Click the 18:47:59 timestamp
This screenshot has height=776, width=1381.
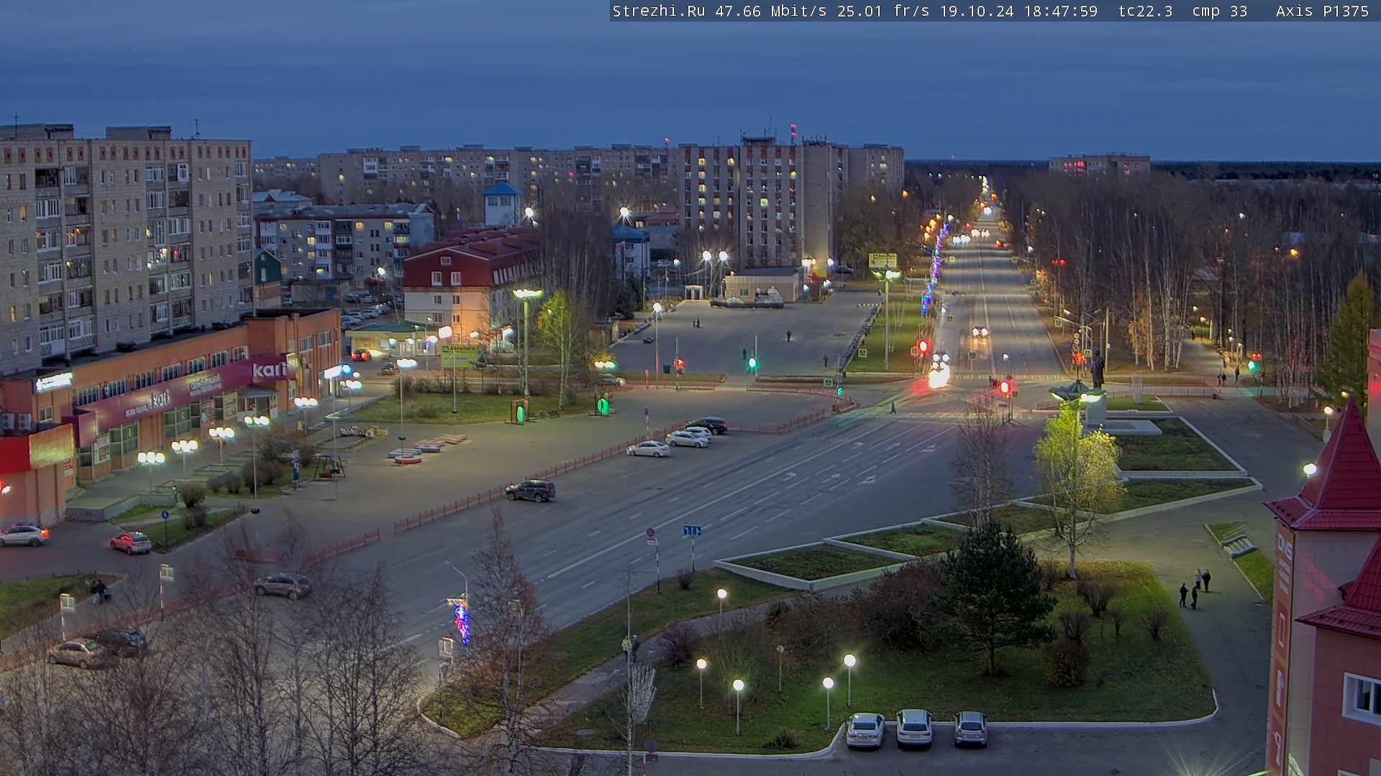[x=1061, y=11]
